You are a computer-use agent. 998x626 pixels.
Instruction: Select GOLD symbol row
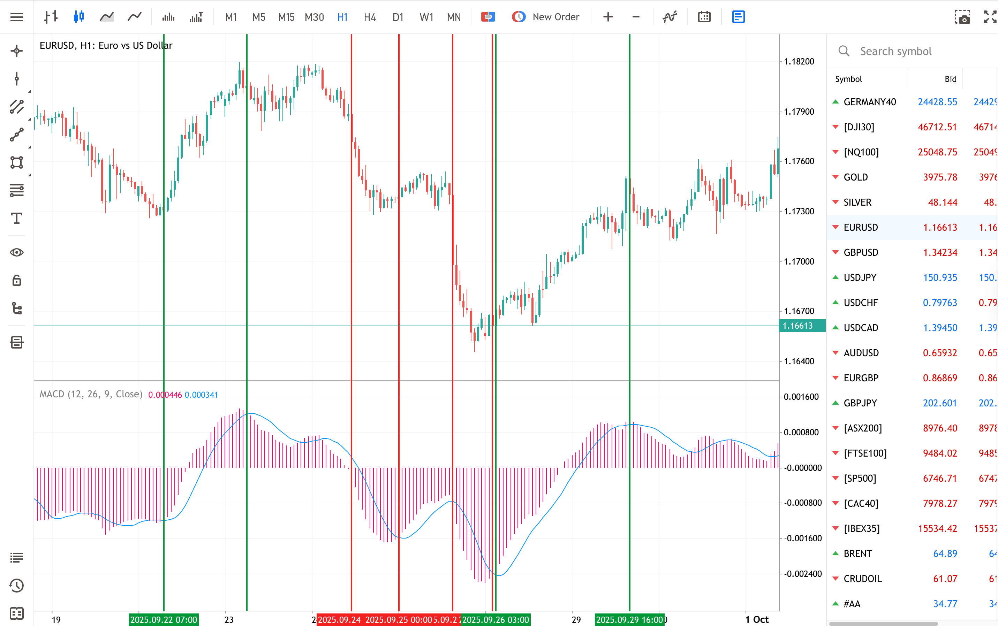point(913,177)
